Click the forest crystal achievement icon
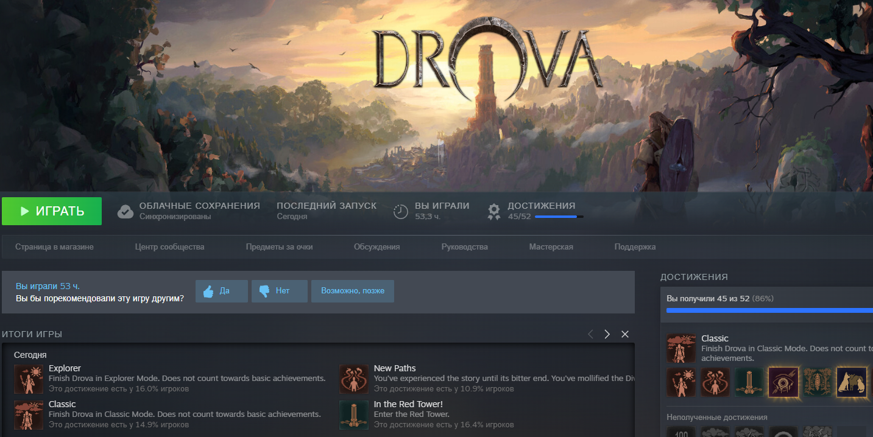 (818, 382)
